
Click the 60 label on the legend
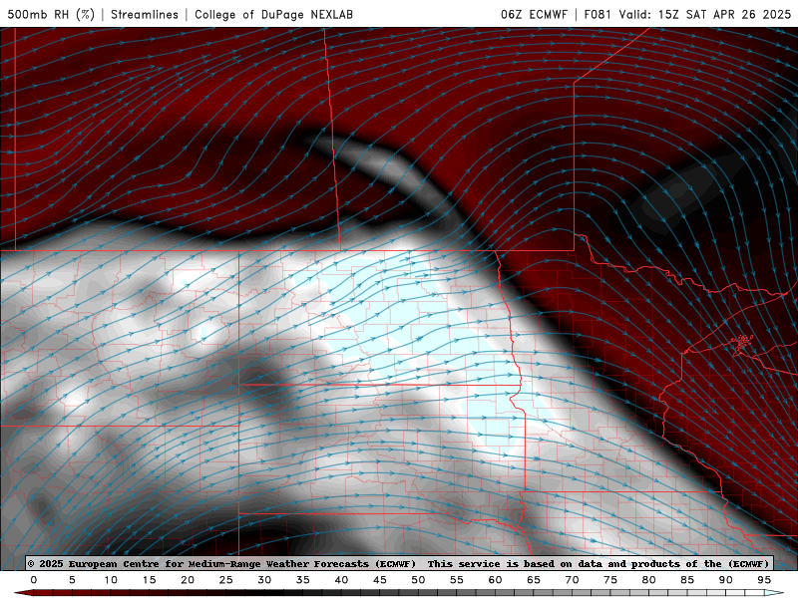pos(495,580)
